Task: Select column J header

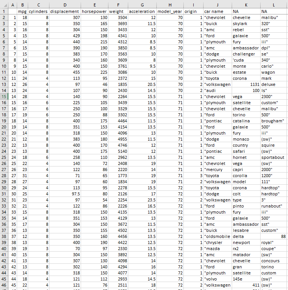Action: [218, 5]
